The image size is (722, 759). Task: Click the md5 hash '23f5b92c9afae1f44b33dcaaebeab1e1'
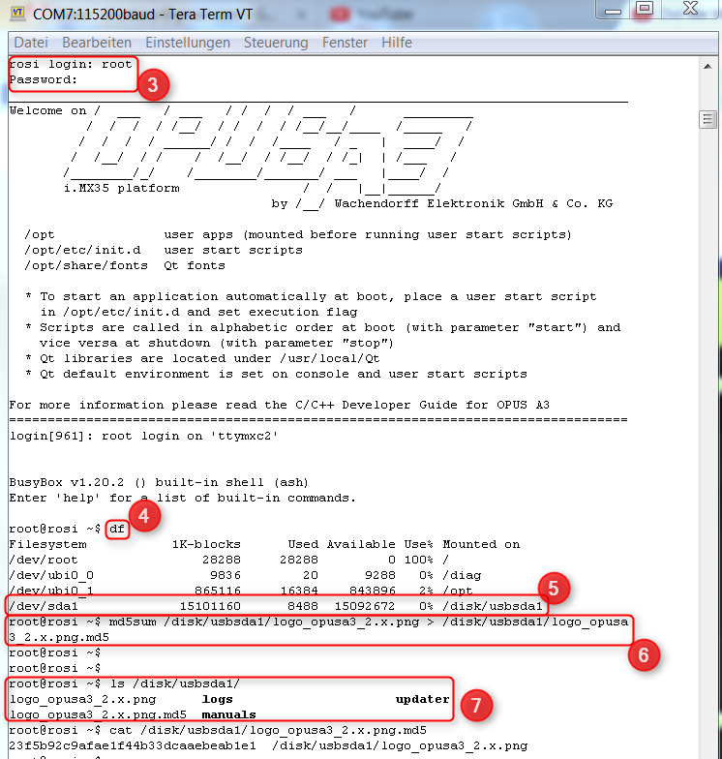(x=133, y=745)
